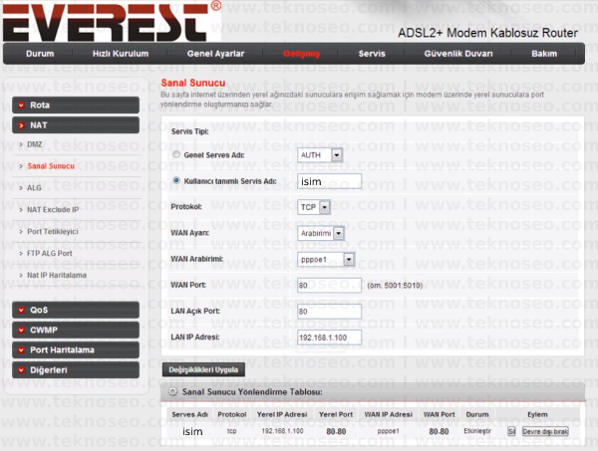Image resolution: width=598 pixels, height=451 pixels.
Task: Select the Genel Serves Adı radio button
Action: (176, 154)
